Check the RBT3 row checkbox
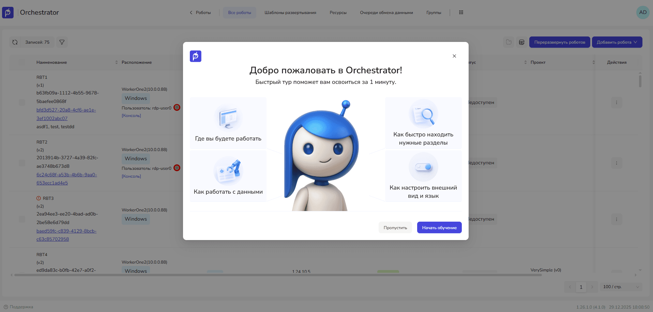The width and height of the screenshot is (653, 312). point(22,219)
